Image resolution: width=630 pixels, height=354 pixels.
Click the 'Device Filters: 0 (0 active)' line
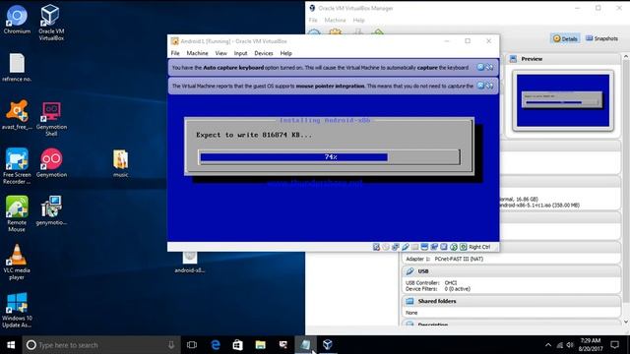[x=437, y=288]
